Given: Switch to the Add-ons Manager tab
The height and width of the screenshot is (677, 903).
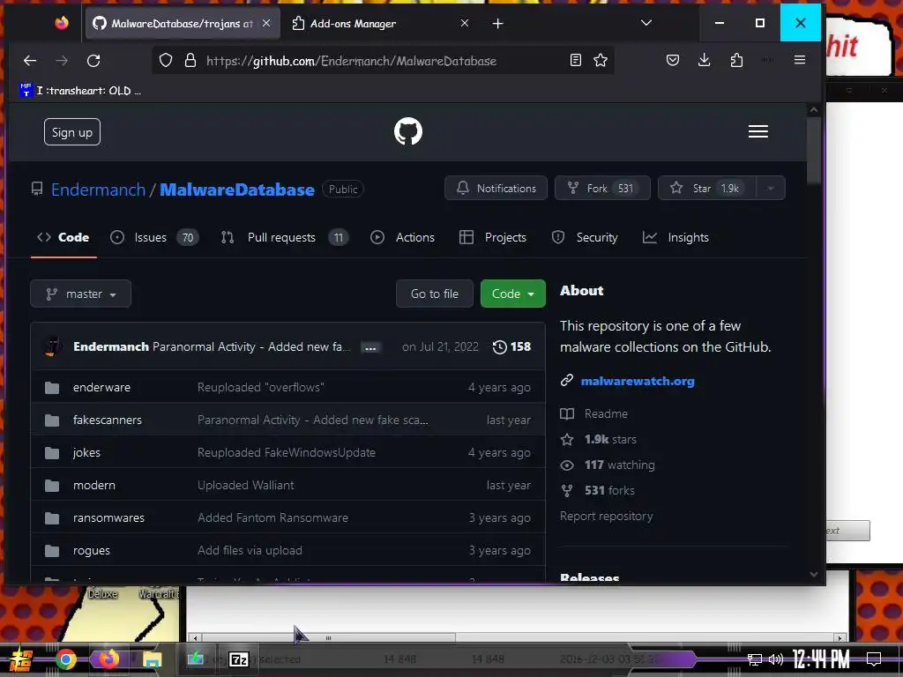Looking at the screenshot, I should [x=381, y=24].
